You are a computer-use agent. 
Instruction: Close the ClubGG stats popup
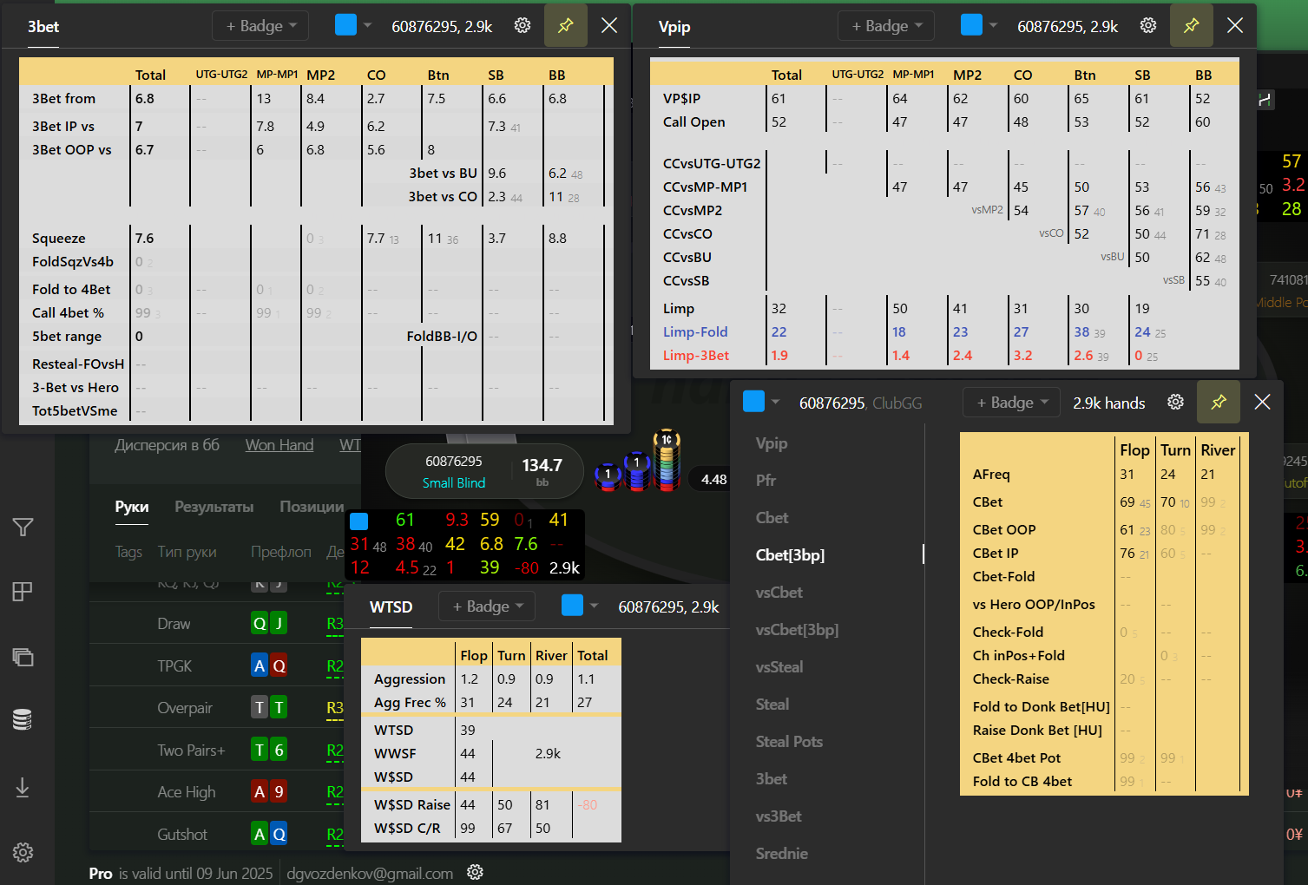click(1263, 402)
